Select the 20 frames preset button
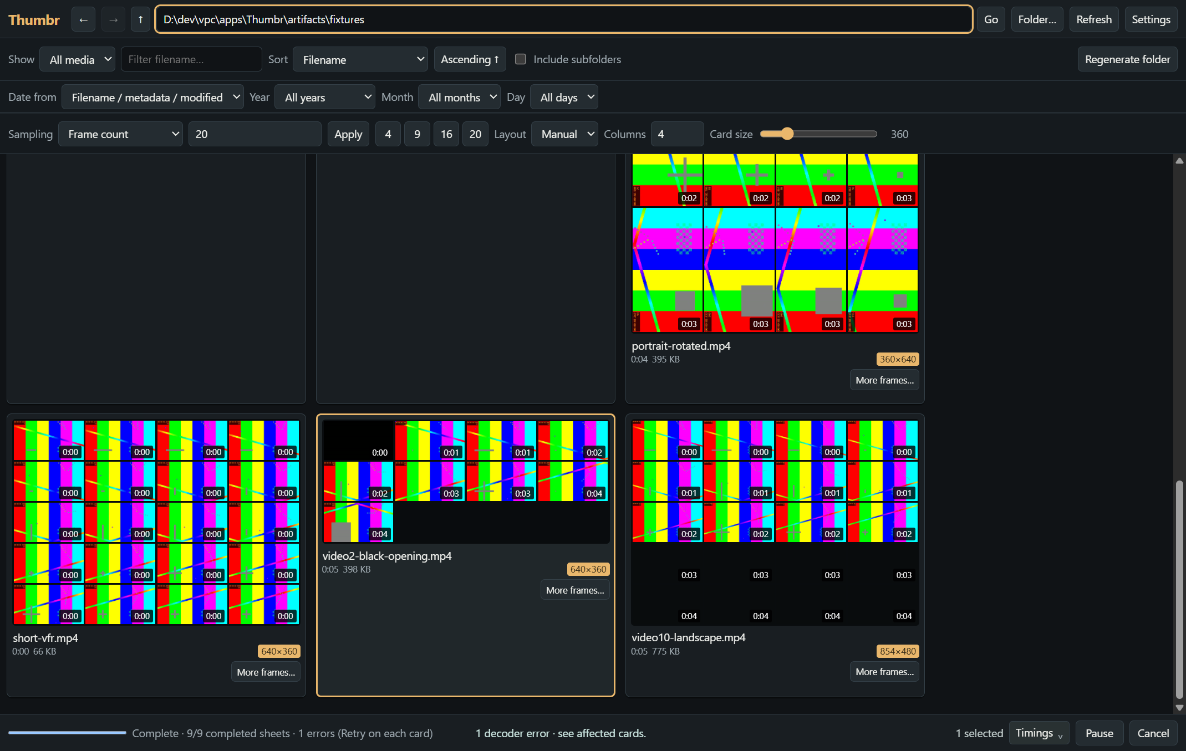Screen dimensions: 1186x751 475,134
